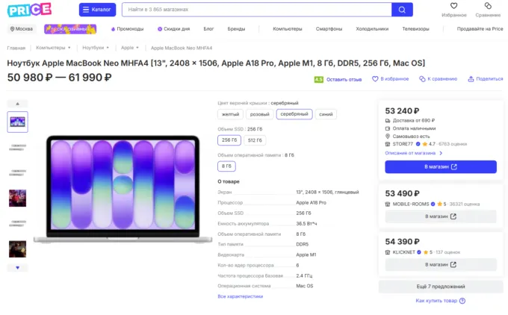This screenshot has width=508, height=315.
Task: Click the KLICKNET store name
Action: coord(403,252)
